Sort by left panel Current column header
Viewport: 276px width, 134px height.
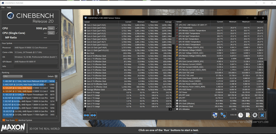coord(125,22)
